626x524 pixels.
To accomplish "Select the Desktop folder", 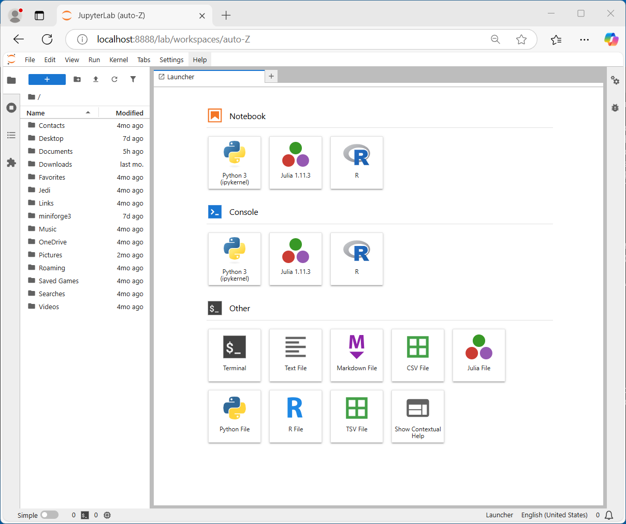I will (85, 138).
